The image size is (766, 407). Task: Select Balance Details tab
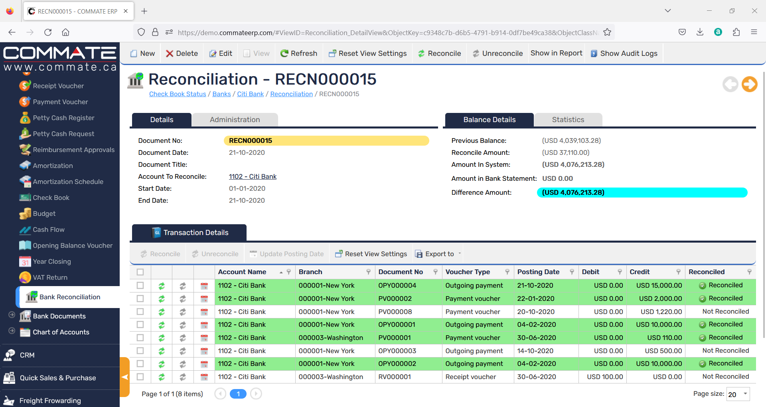(489, 120)
